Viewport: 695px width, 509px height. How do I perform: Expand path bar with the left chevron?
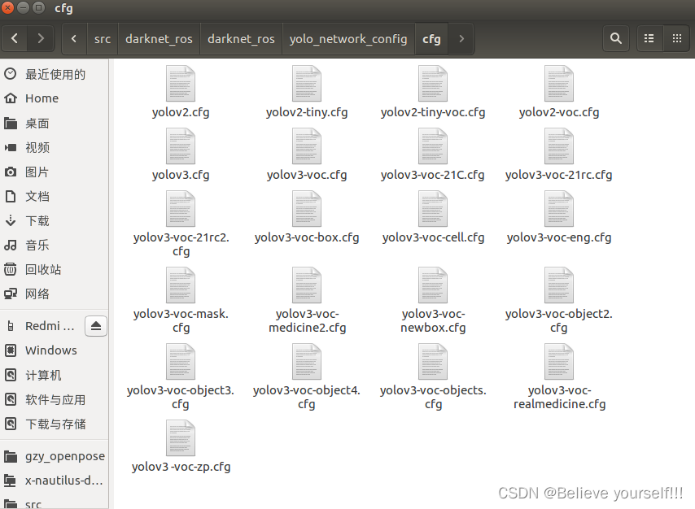tap(74, 39)
